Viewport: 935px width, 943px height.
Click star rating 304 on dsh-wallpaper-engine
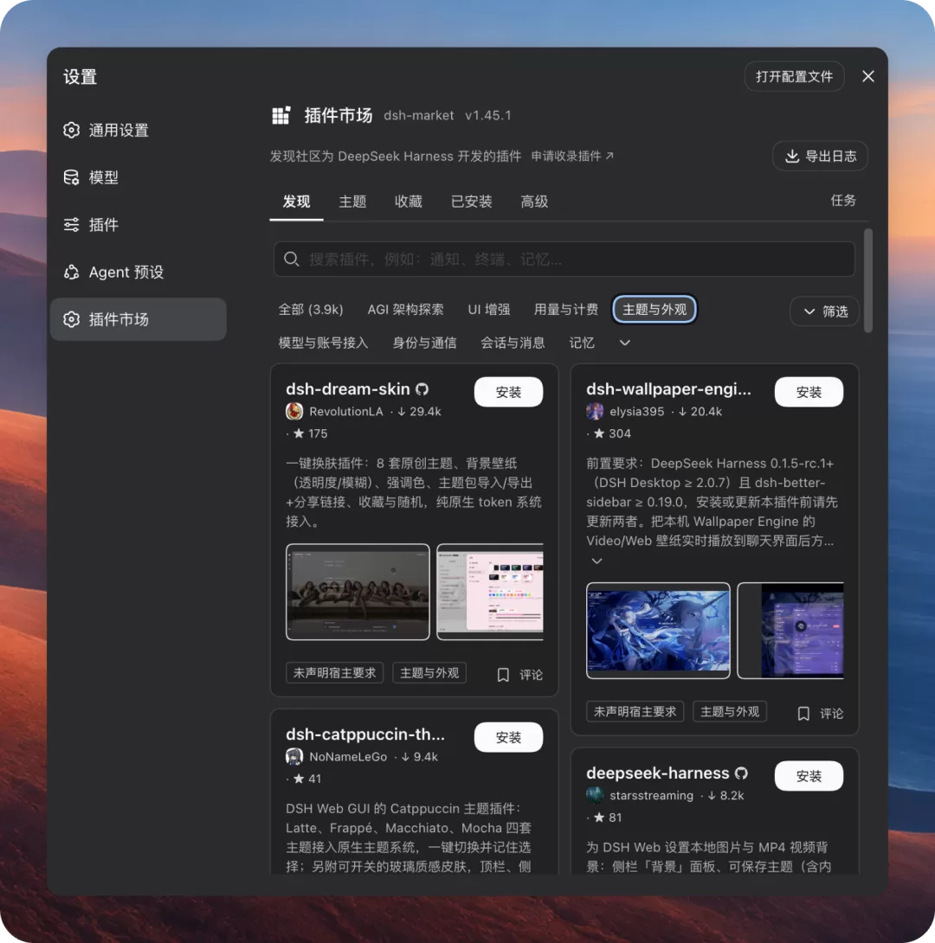point(612,433)
